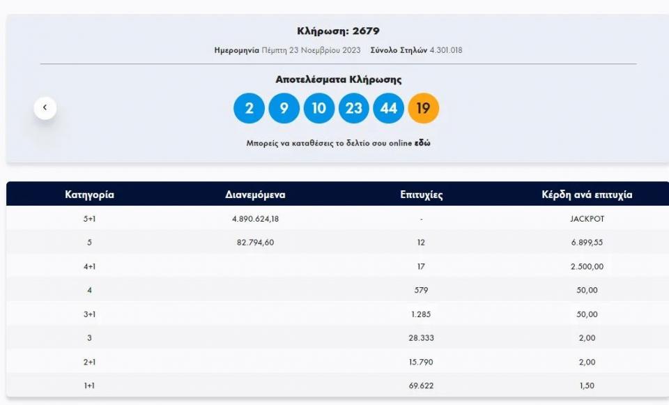Click the blue number 23 ball
Screen dimensions: 669x405
(x=354, y=108)
